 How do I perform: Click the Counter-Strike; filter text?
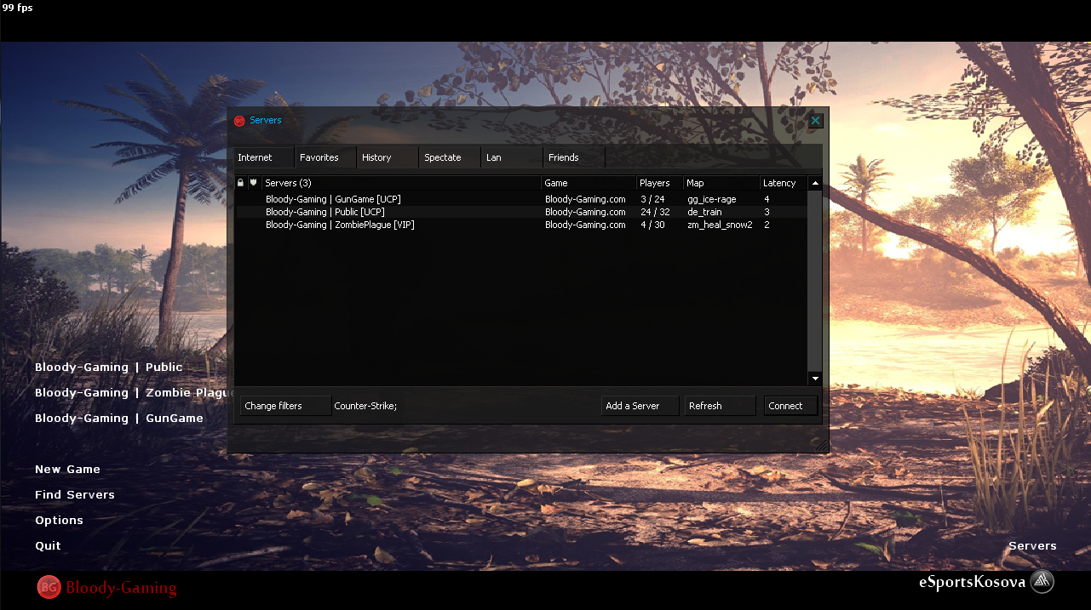click(x=365, y=406)
